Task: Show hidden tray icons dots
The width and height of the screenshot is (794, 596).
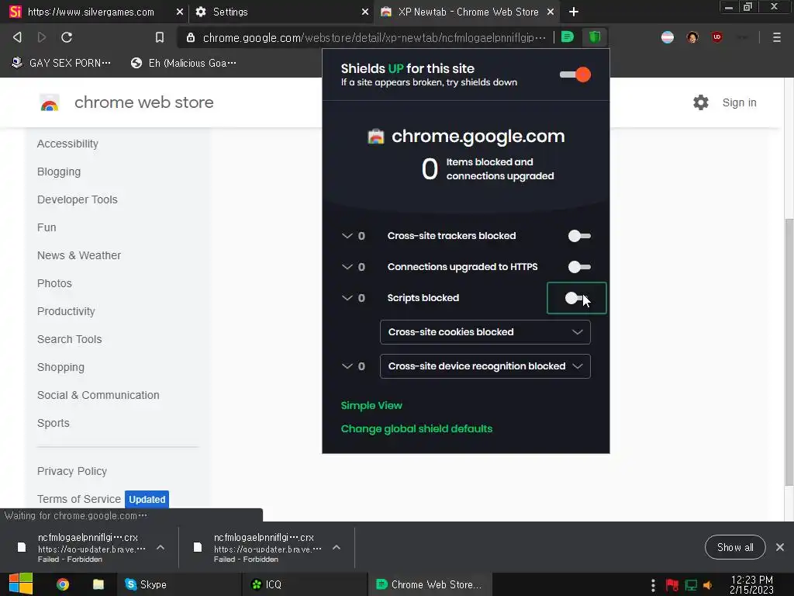Action: coord(653,585)
